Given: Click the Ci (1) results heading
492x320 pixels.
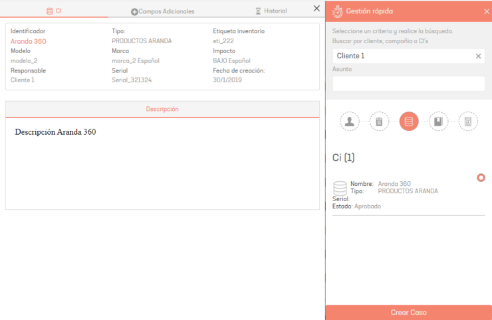Looking at the screenshot, I should (343, 157).
